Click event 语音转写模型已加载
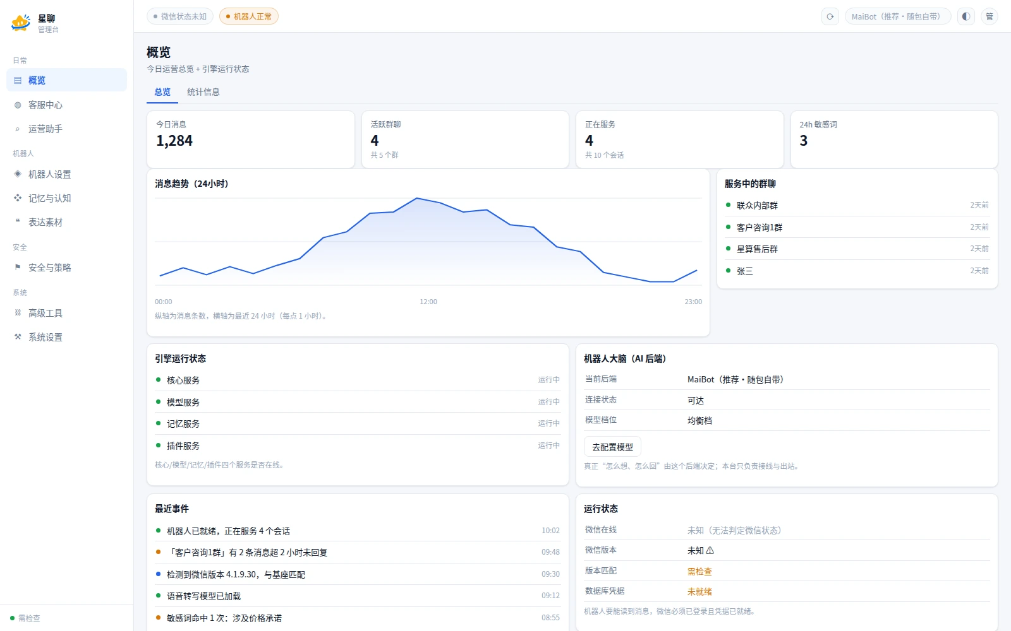 (x=358, y=596)
